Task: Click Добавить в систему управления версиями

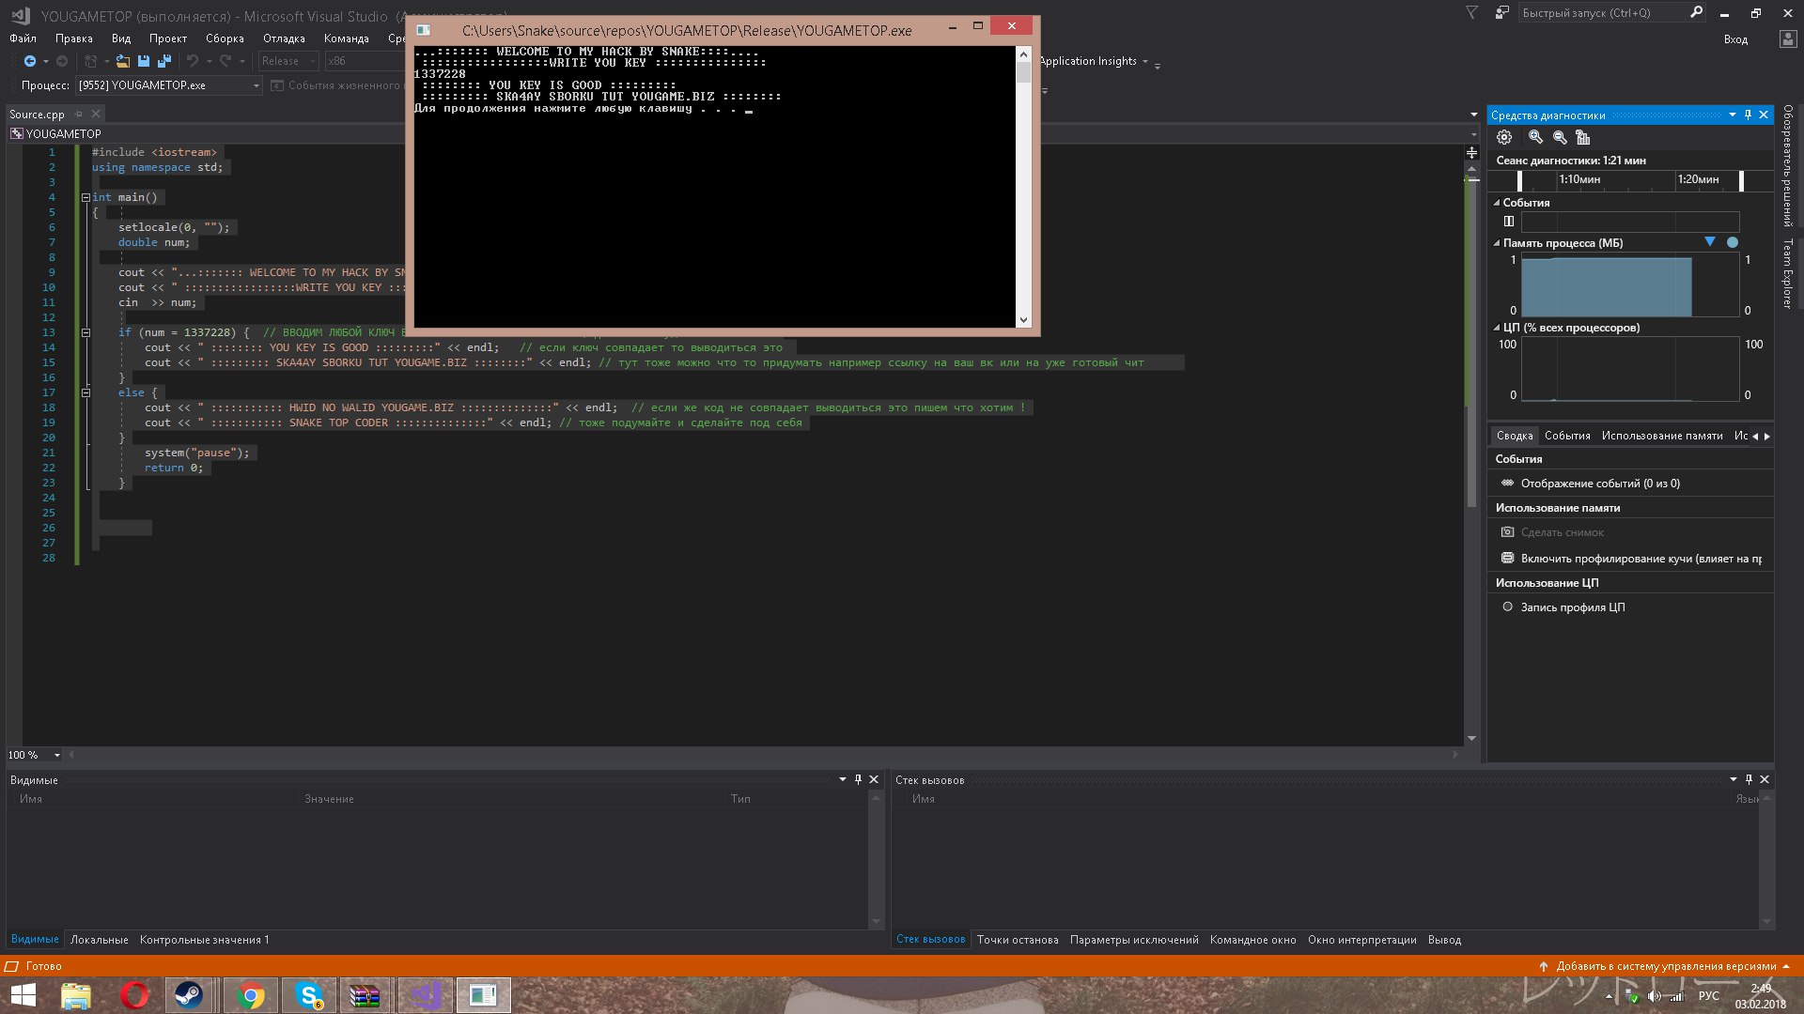Action: [1665, 966]
